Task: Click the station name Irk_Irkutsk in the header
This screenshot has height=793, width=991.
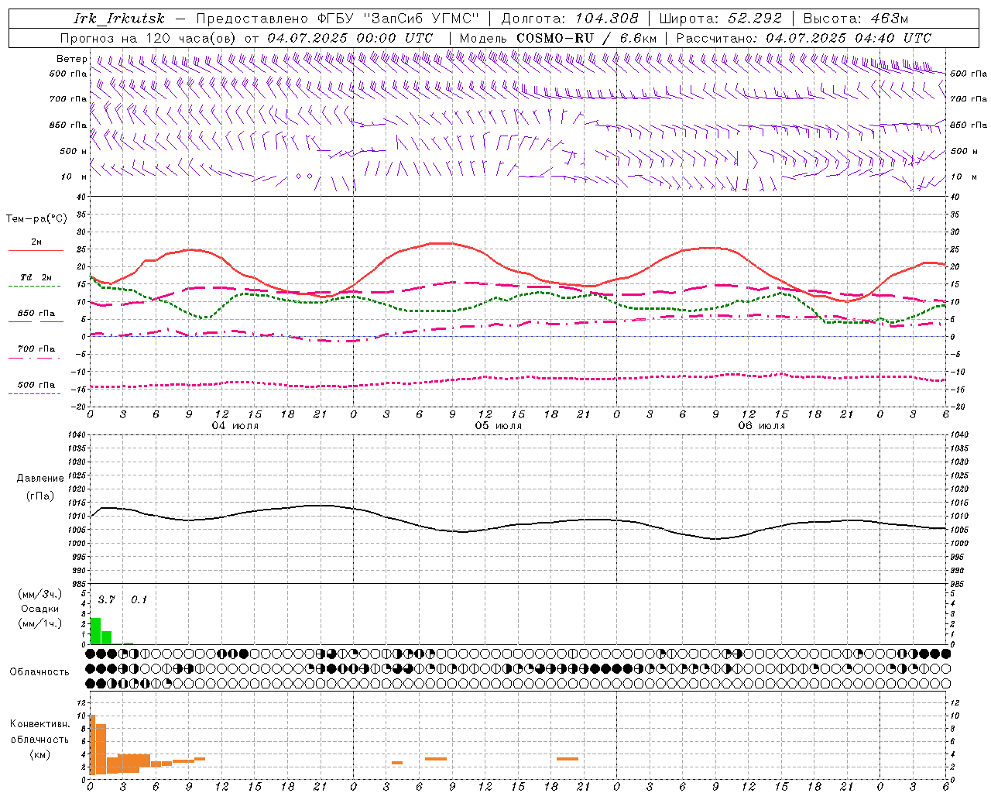Action: tap(119, 19)
